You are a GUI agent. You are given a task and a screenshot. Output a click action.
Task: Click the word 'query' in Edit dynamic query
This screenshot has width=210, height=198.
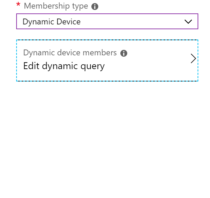click(x=92, y=67)
